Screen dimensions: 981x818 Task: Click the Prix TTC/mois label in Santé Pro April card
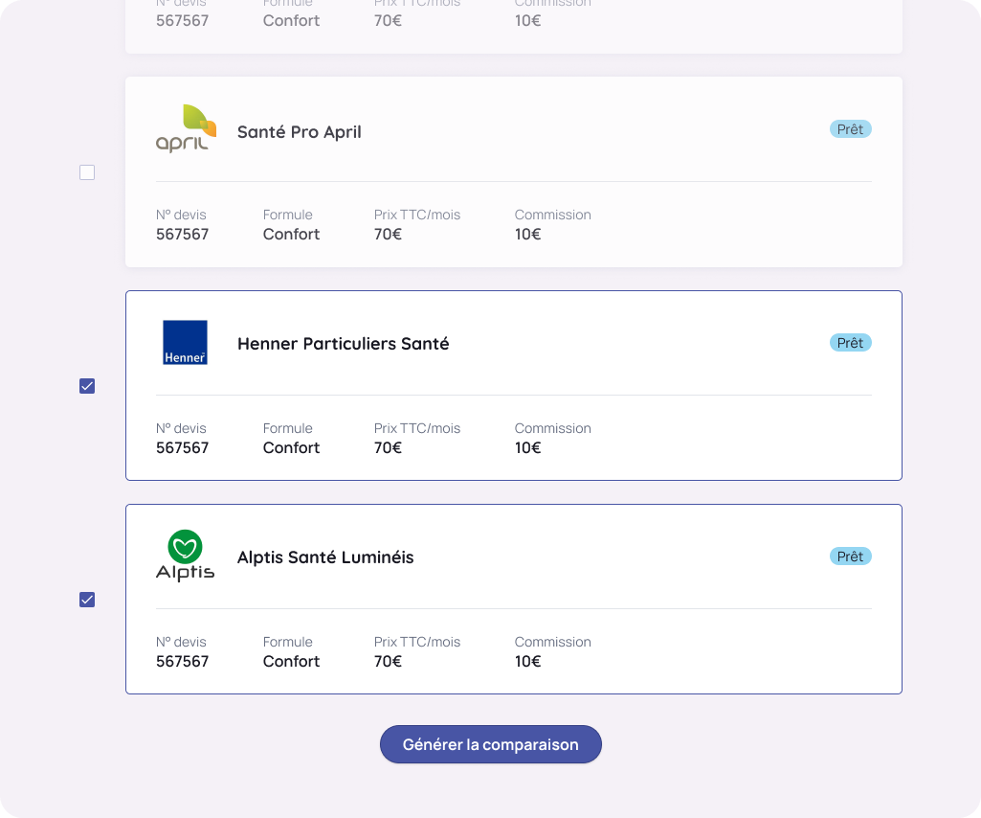(416, 215)
